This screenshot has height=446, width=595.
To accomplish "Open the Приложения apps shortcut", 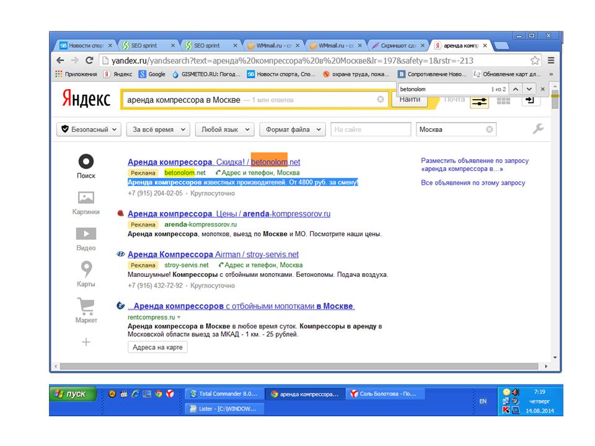I will pyautogui.click(x=76, y=74).
